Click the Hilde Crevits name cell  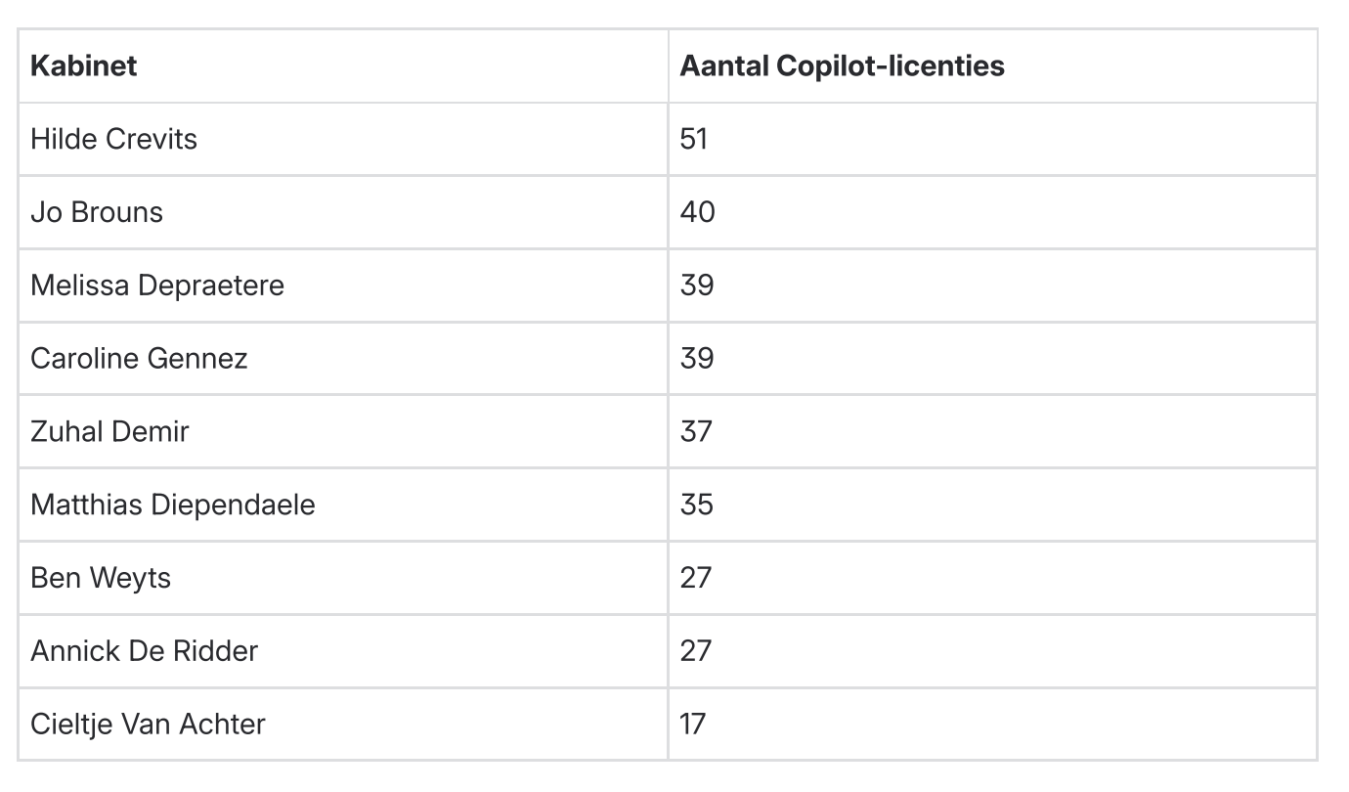coord(343,139)
